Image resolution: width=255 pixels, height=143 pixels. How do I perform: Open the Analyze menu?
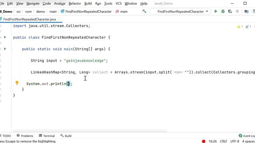(59, 4)
